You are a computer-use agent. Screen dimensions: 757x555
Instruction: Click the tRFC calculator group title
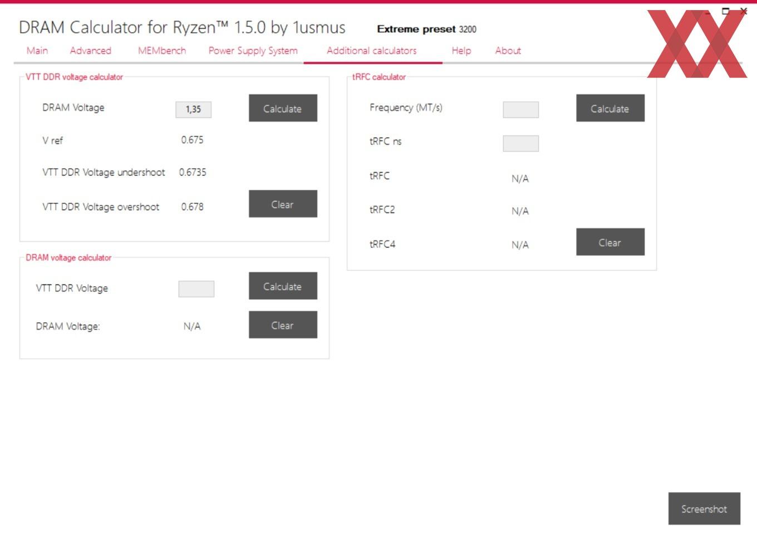tap(379, 77)
